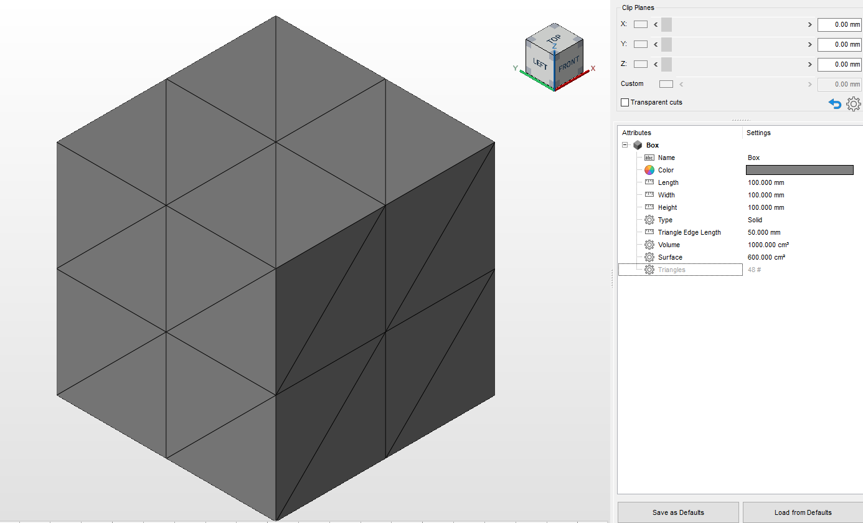863x523 pixels.
Task: Click the color wheel icon next to Color
Action: (x=649, y=169)
